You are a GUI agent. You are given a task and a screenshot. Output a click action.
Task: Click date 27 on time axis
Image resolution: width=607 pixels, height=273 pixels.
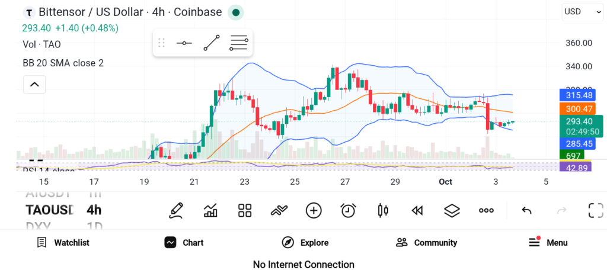[x=345, y=182]
